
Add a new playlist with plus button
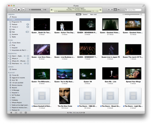pyautogui.click(x=11, y=113)
